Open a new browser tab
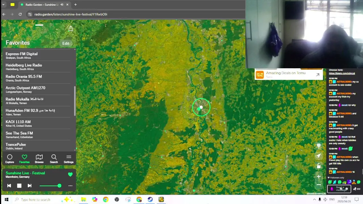Image resolution: width=363 pixels, height=204 pixels. (x=75, y=5)
